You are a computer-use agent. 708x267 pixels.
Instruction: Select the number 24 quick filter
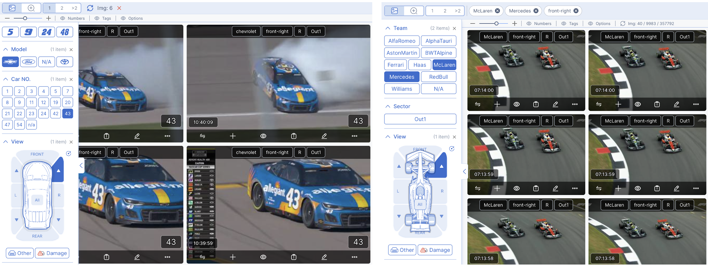click(x=47, y=32)
